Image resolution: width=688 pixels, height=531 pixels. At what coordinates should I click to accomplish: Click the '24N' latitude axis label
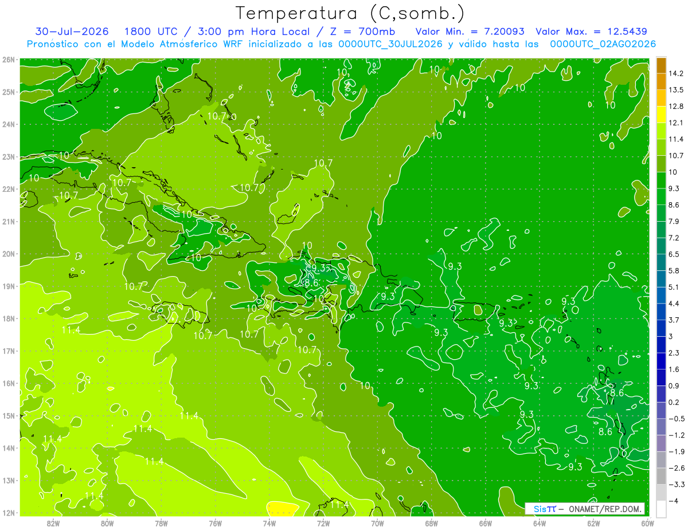(x=9, y=124)
